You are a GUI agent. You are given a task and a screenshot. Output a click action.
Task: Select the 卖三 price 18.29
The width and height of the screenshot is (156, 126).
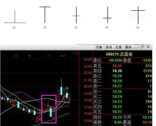pyautogui.click(x=117, y=76)
